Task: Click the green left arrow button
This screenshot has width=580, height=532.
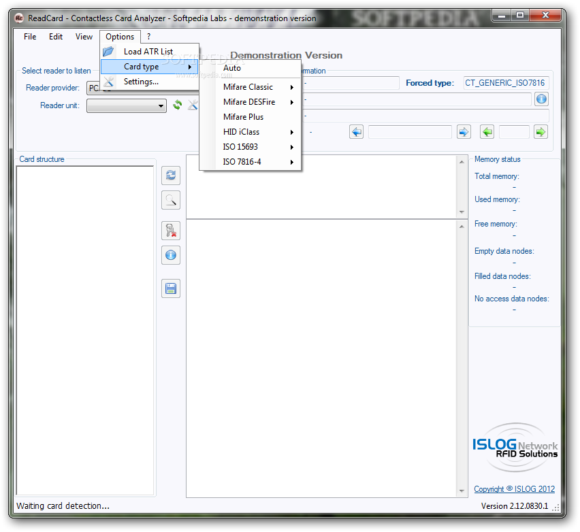Action: (487, 132)
